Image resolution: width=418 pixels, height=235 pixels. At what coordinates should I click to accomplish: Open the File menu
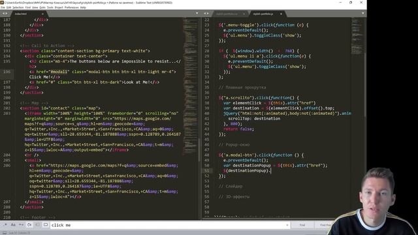pos(3,7)
